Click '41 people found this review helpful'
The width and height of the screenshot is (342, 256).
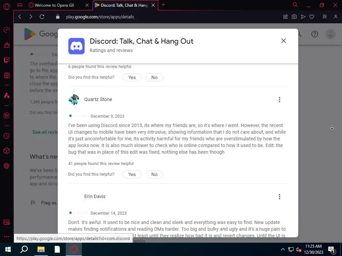tap(101, 164)
